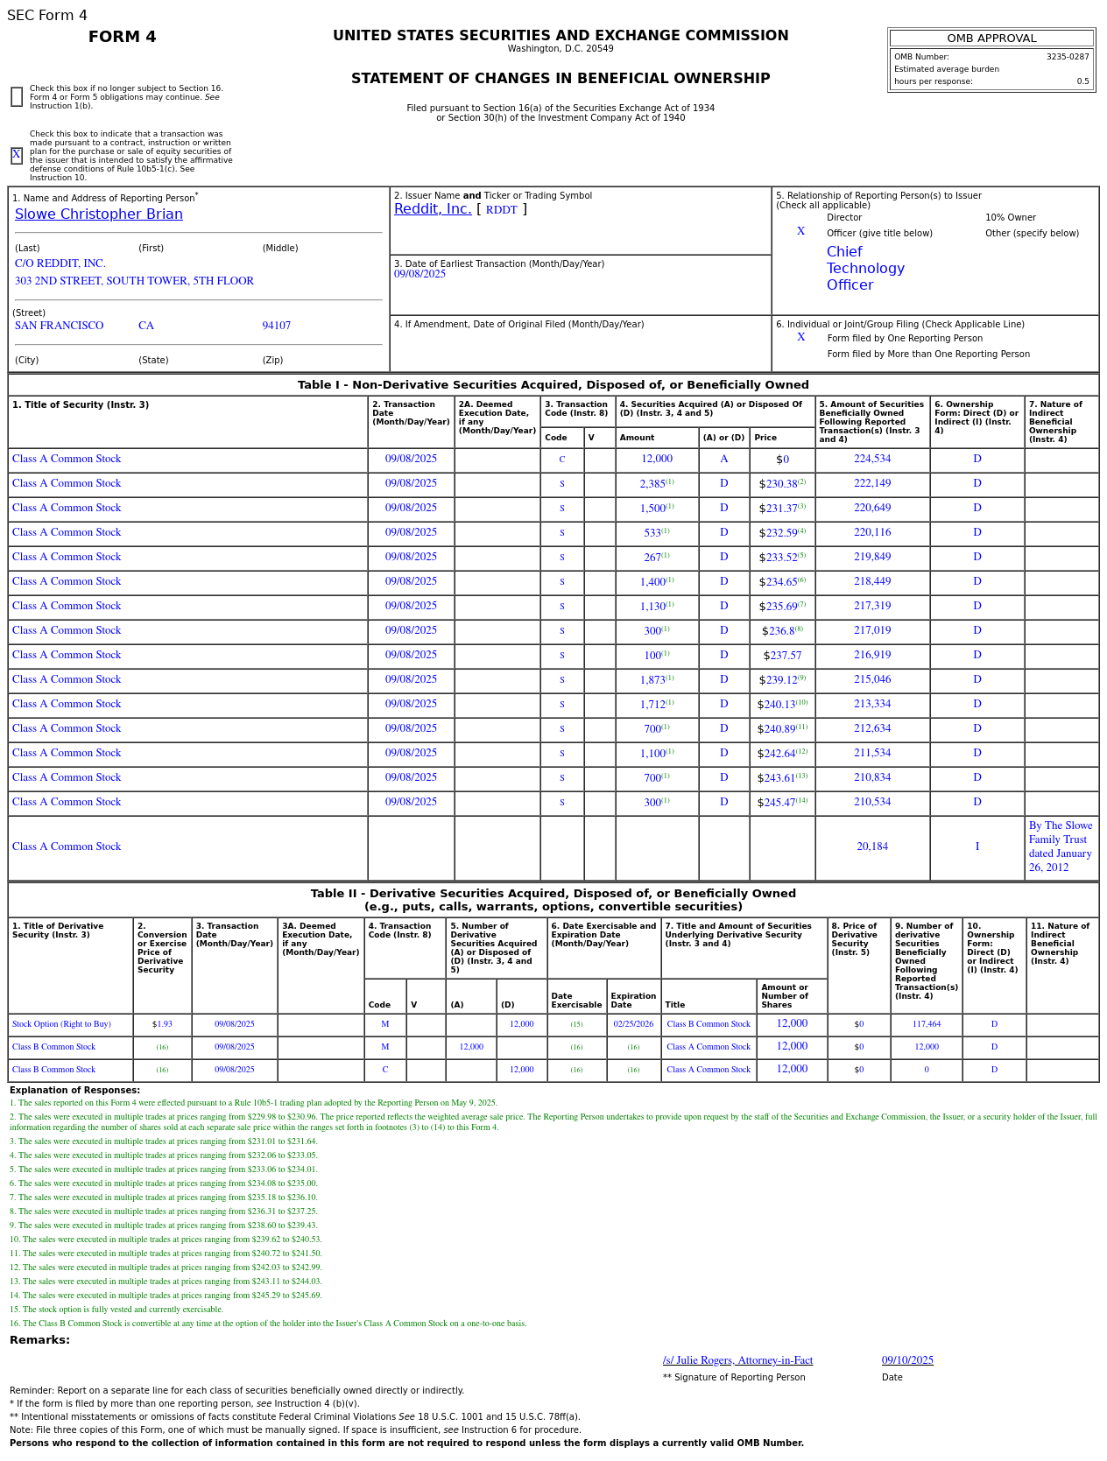Click the sale amount '1,500'
This screenshot has height=1461, width=1107.
tap(652, 509)
